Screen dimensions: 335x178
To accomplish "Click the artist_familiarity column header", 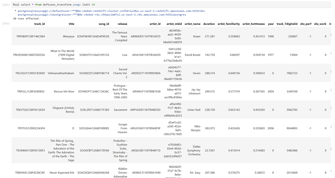I will click(x=228, y=24).
